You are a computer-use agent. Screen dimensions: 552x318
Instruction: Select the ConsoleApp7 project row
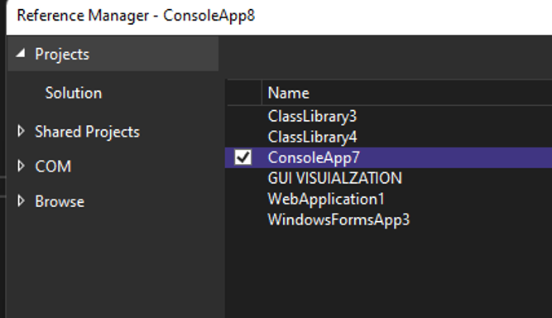click(x=389, y=158)
